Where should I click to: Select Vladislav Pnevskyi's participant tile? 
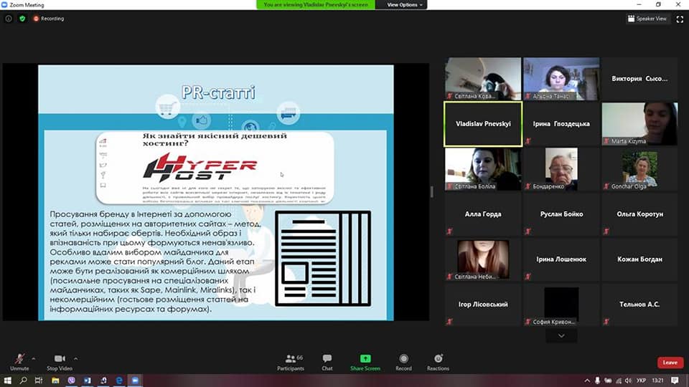[483, 123]
